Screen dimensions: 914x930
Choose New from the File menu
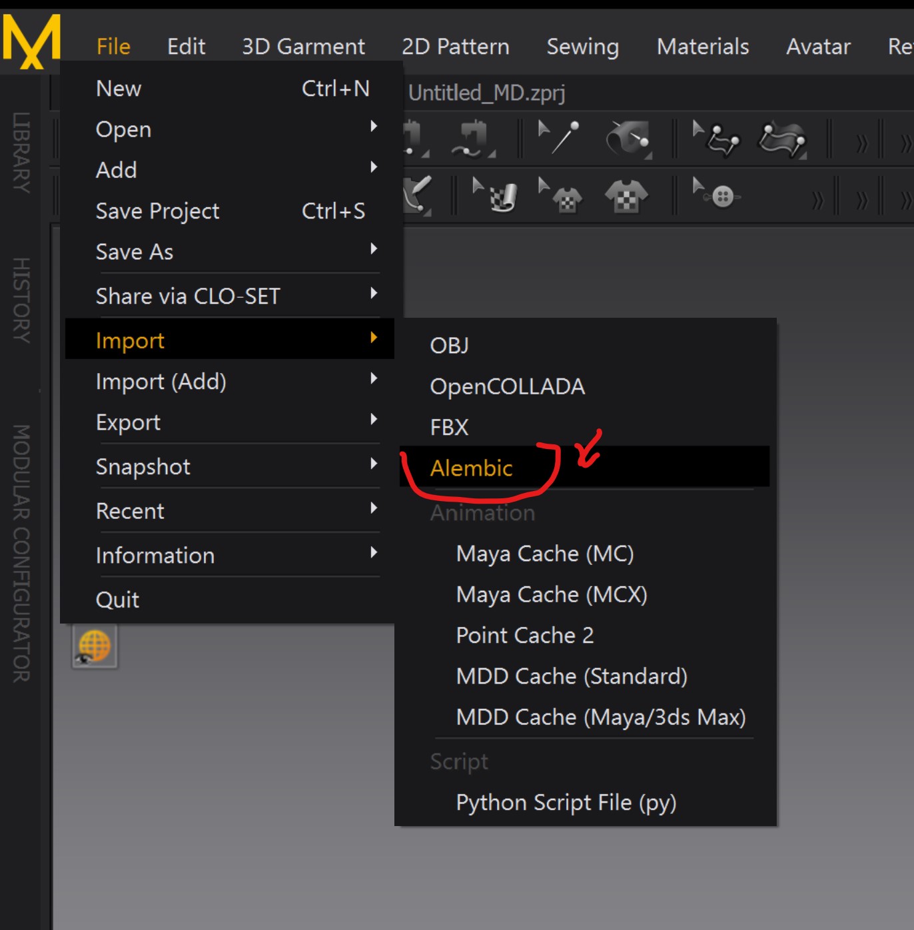click(230, 89)
